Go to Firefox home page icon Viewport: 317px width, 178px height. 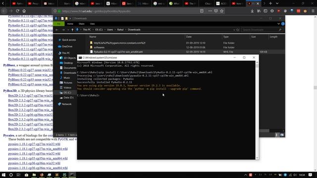point(24,11)
